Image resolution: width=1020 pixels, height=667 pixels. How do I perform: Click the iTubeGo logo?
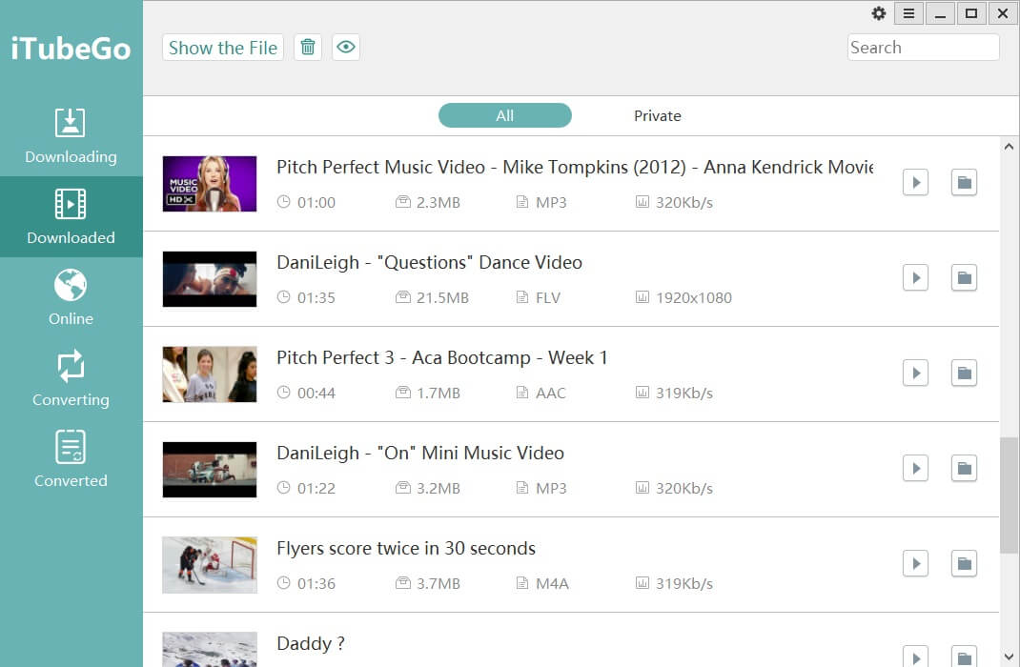[x=71, y=49]
